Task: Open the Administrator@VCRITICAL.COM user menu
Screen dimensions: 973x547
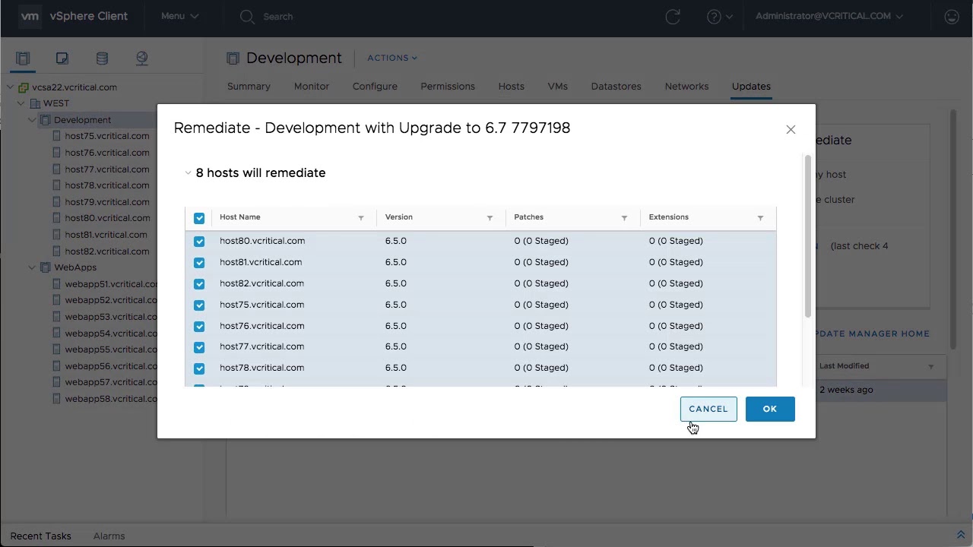Action: point(829,16)
